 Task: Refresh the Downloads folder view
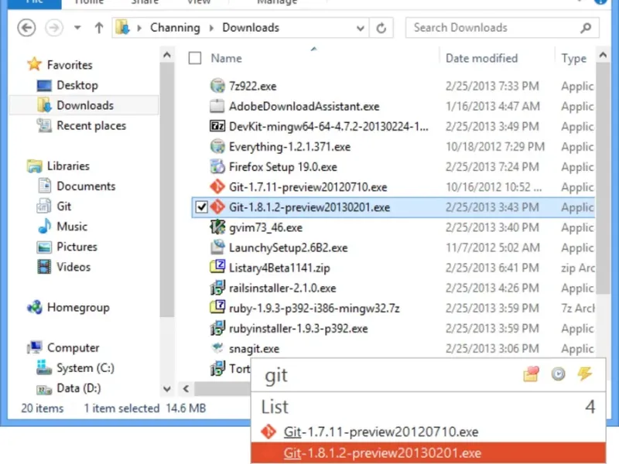click(x=381, y=28)
